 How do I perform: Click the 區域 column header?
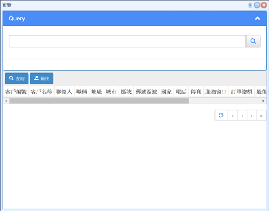[126, 92]
